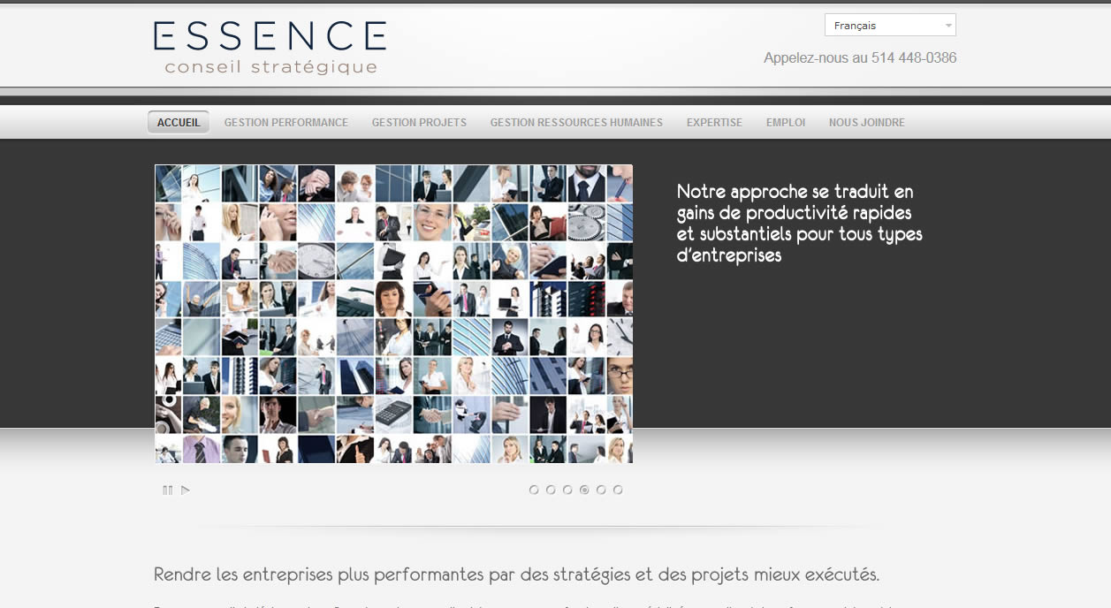Select the second slide indicator dot
This screenshot has height=608, width=1111.
[x=551, y=490]
